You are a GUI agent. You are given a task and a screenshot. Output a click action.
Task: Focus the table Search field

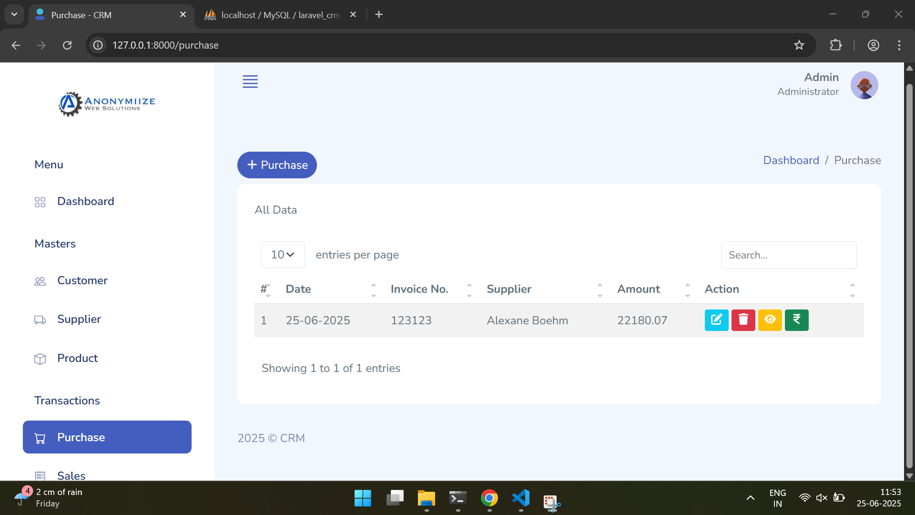pyautogui.click(x=789, y=255)
